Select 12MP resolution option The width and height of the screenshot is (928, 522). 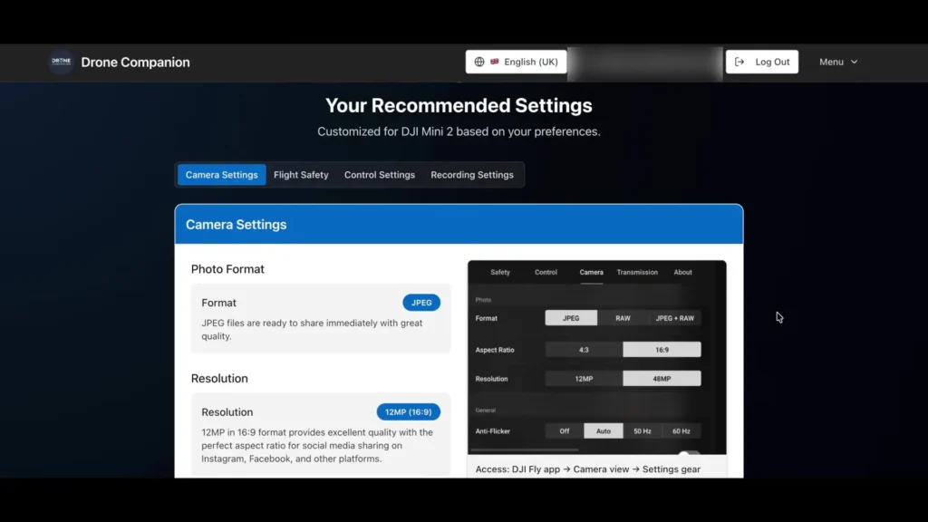(x=584, y=379)
